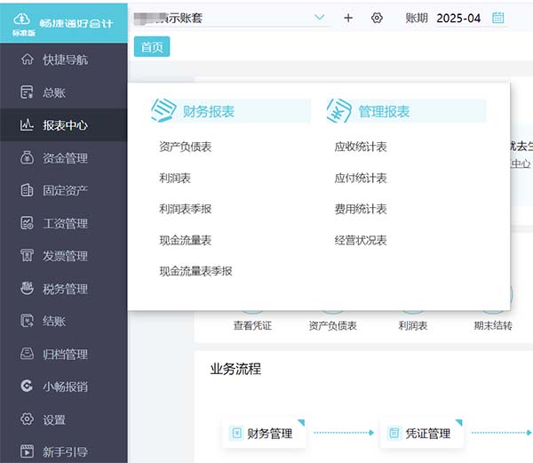
Task: Click the 快捷导航 home icon in the sidebar
Action: click(28, 60)
